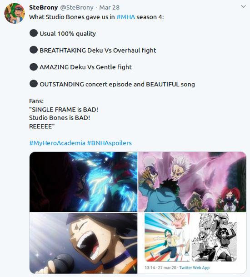
Task: Open the #MyHeroAcademia hashtag
Action: tap(57, 143)
